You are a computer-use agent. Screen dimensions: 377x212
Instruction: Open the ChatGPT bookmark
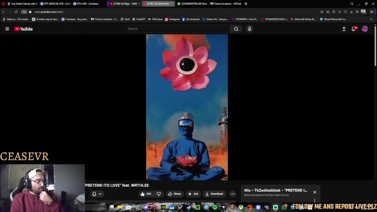[x=139, y=19]
